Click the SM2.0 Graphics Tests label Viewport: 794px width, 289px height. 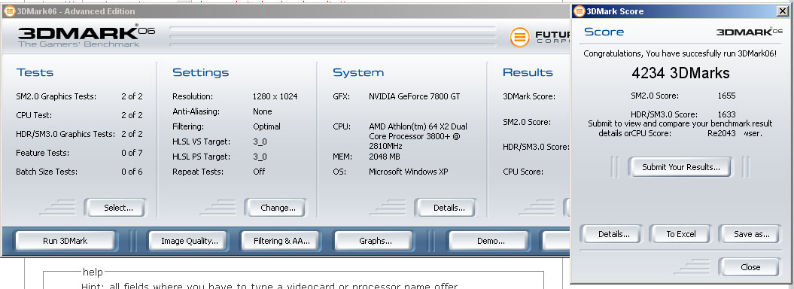(x=56, y=96)
